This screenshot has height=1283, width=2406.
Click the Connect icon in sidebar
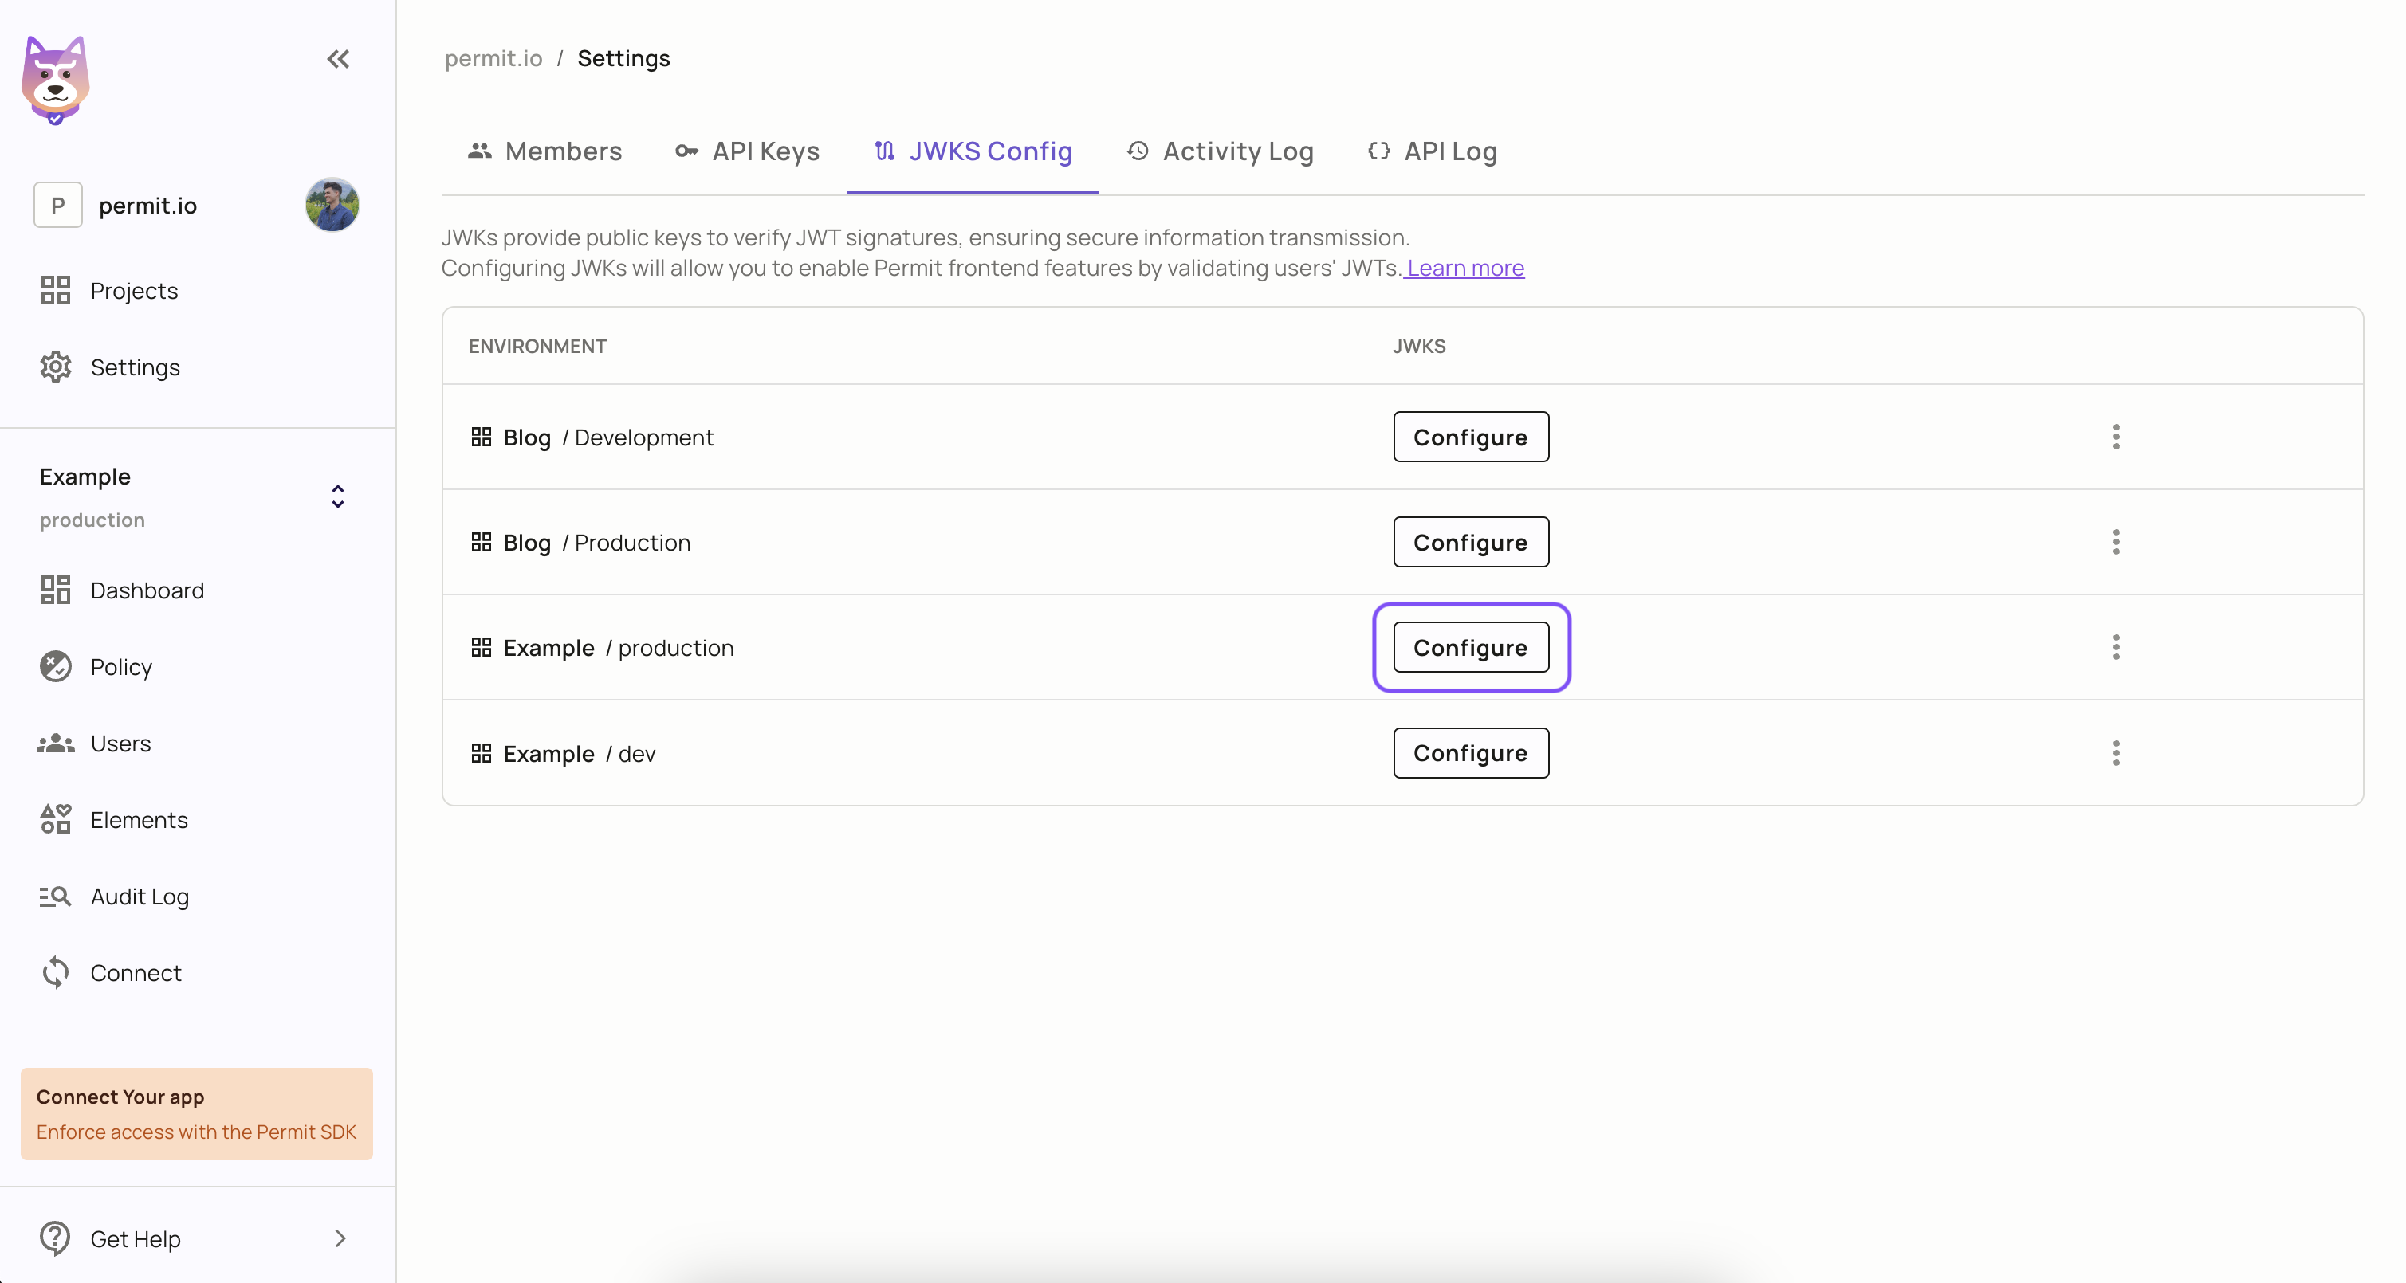tap(54, 971)
